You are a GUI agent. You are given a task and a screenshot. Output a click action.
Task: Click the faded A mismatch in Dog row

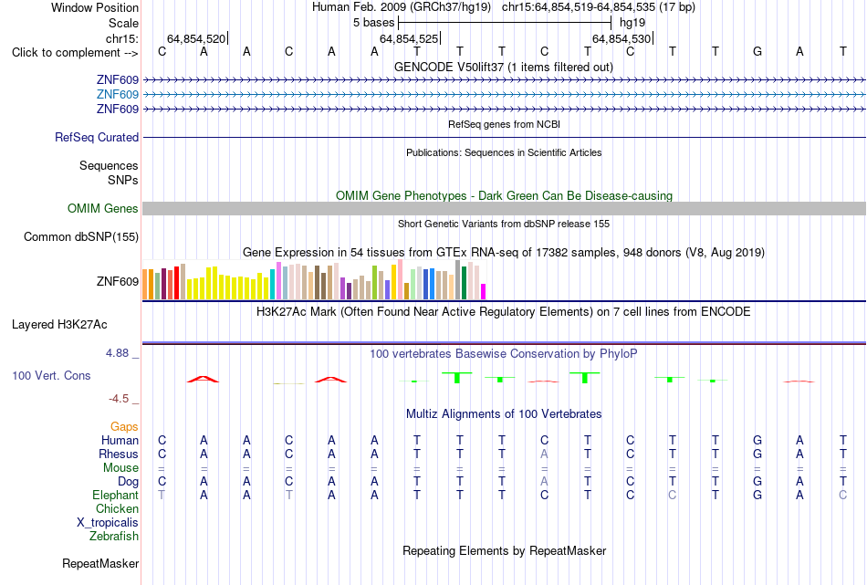(x=544, y=482)
